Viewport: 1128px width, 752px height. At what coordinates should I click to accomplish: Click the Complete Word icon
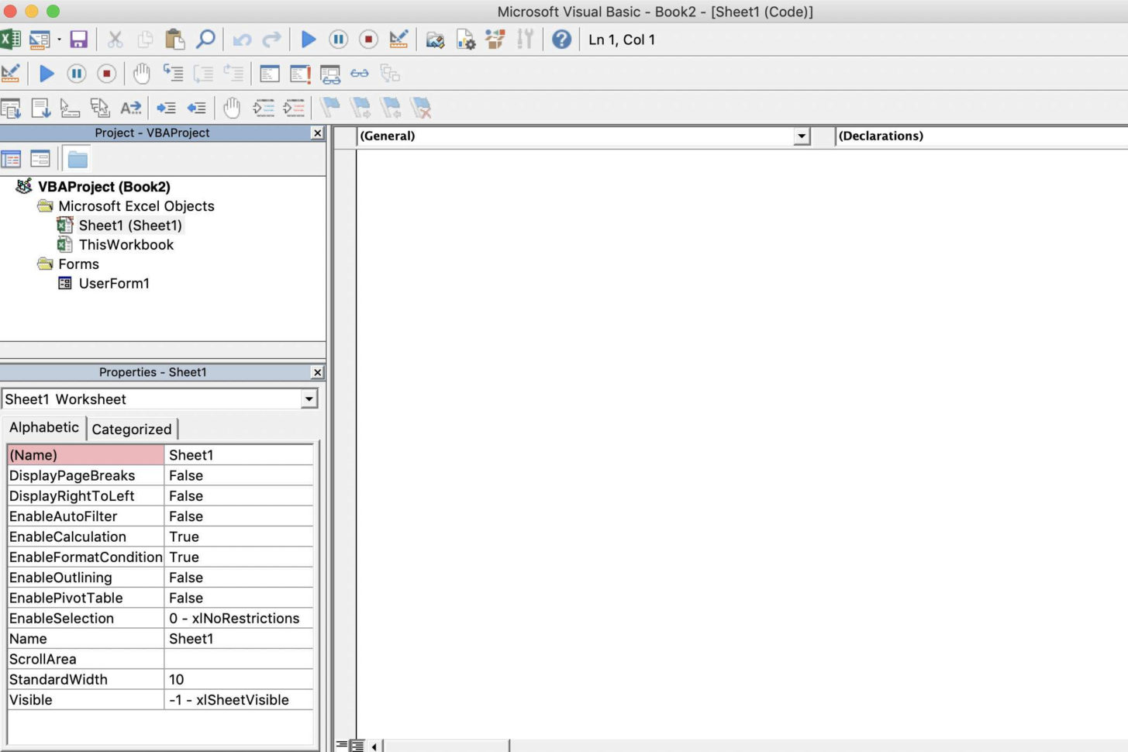(131, 108)
